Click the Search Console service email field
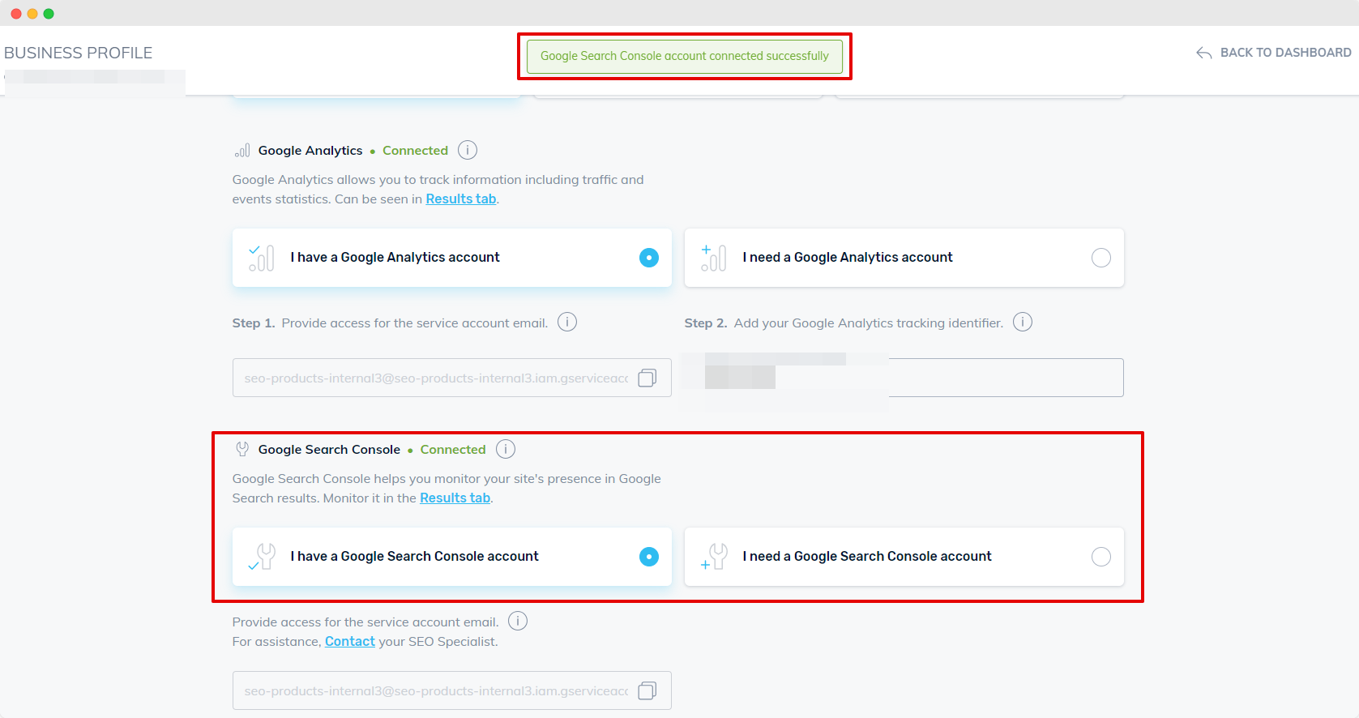This screenshot has width=1359, height=718. click(x=452, y=690)
